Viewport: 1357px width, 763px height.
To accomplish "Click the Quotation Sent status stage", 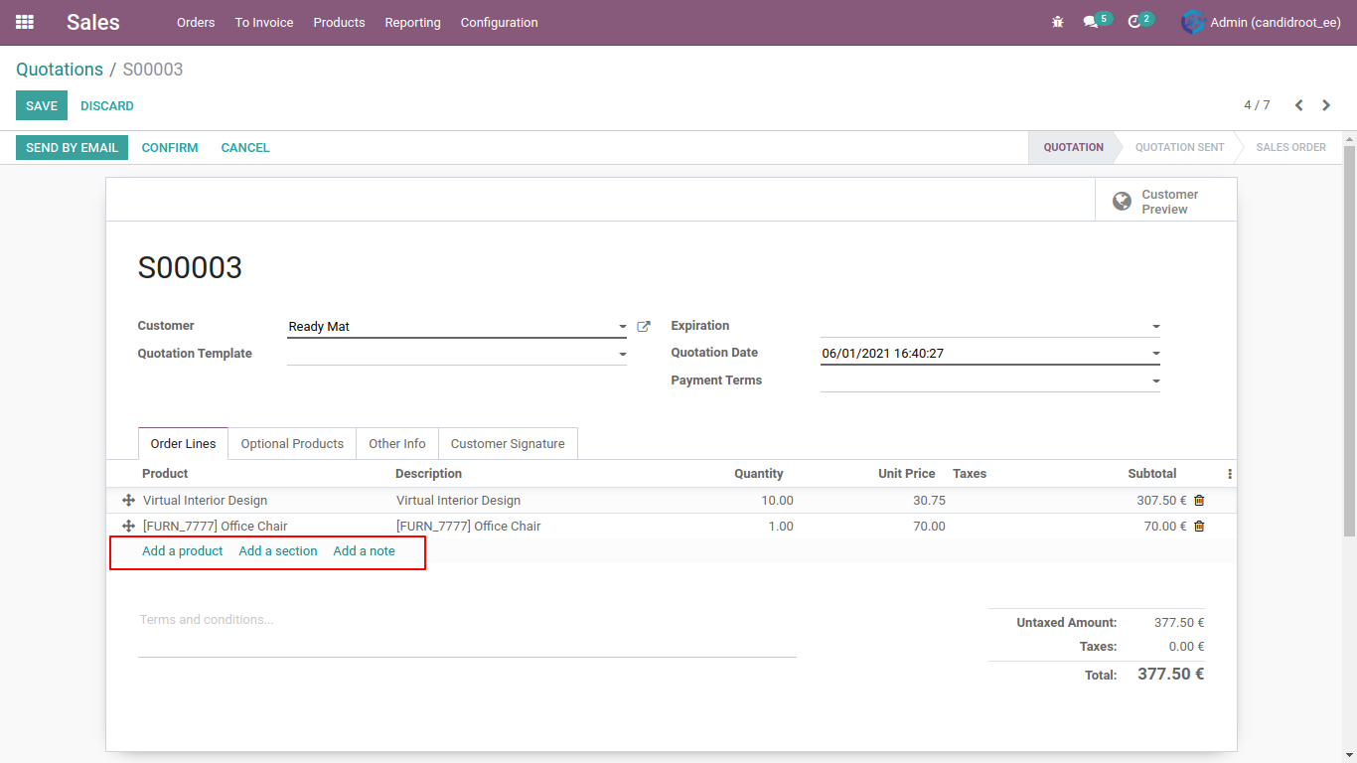I will coord(1179,147).
